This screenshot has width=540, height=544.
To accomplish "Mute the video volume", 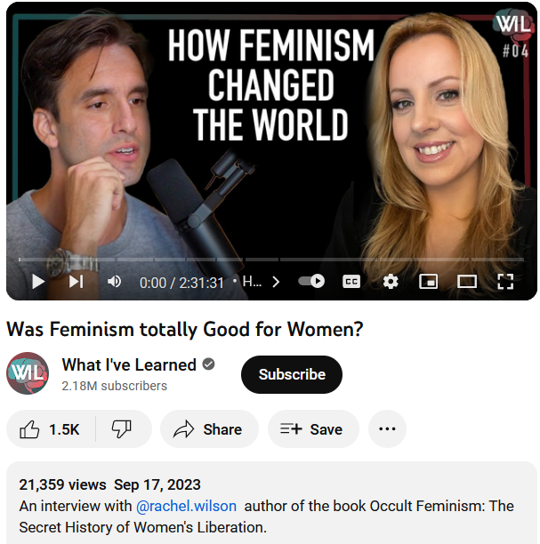I will (x=114, y=282).
